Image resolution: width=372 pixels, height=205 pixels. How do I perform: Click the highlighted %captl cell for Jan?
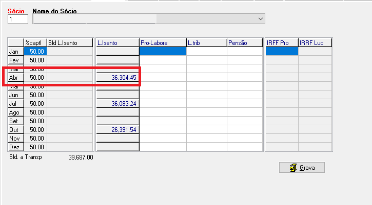35,51
